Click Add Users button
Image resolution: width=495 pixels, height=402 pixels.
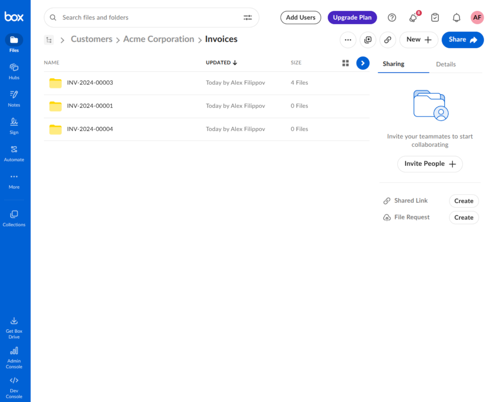[x=301, y=18]
